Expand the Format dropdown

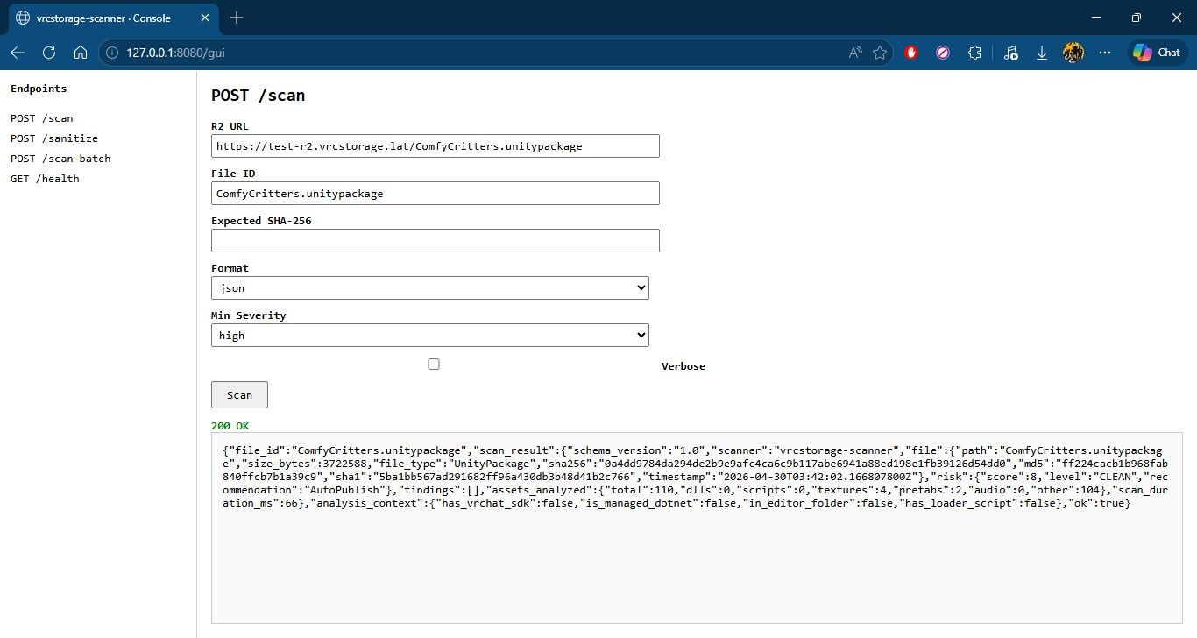[430, 287]
